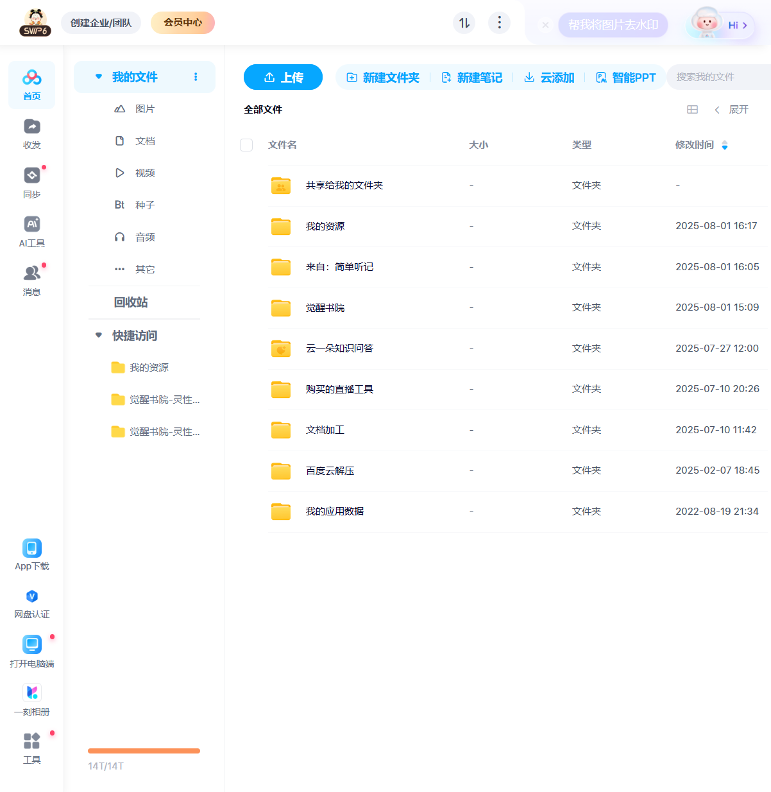Open 会员中心 member center
The height and width of the screenshot is (792, 771).
point(183,22)
